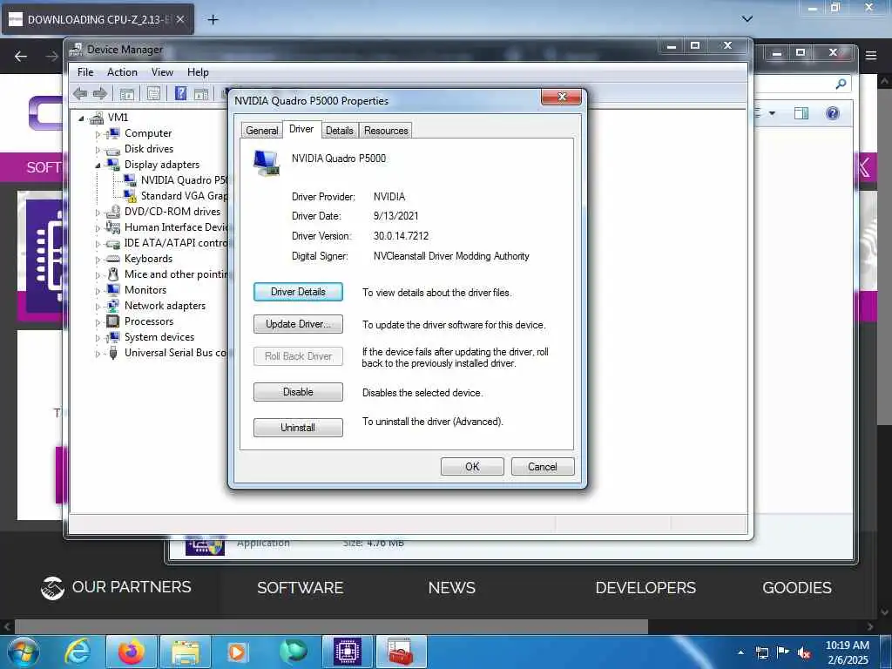Click the Explorer window search magnifier icon
Viewport: 892px width, 669px height.
pos(841,84)
